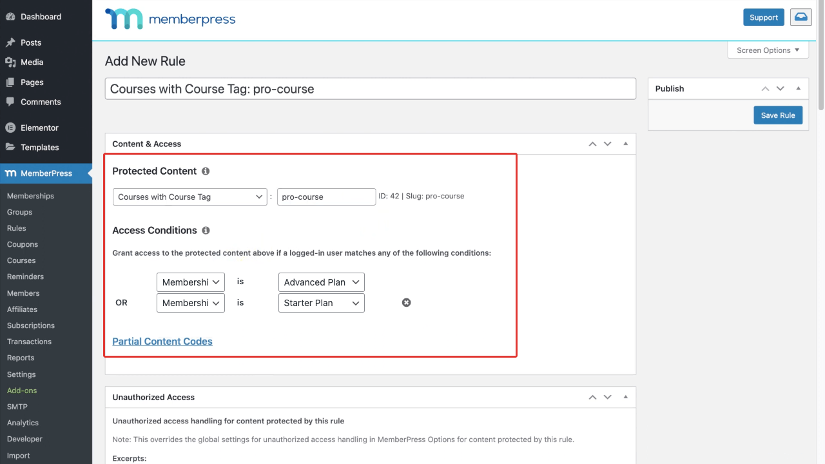Expand Screen Options dropdown
This screenshot has width=825, height=464.
pyautogui.click(x=768, y=50)
